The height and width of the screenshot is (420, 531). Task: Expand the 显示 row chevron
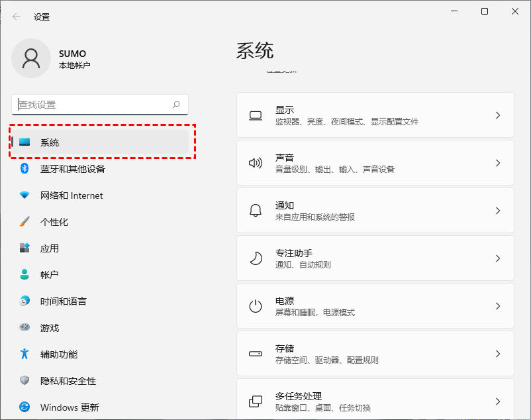pyautogui.click(x=498, y=115)
